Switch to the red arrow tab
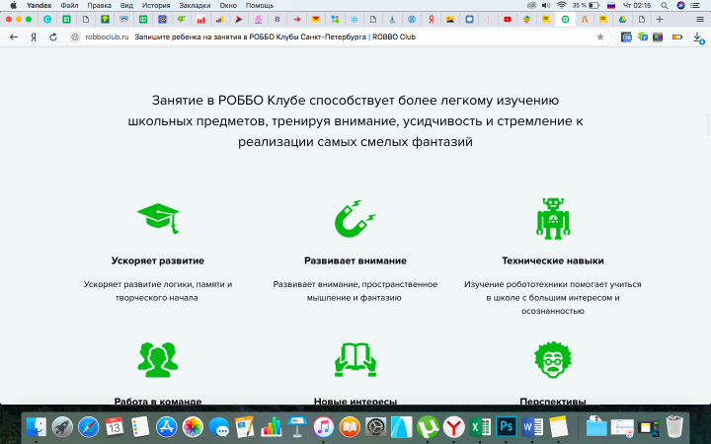The height and width of the screenshot is (444, 711). coord(297,19)
